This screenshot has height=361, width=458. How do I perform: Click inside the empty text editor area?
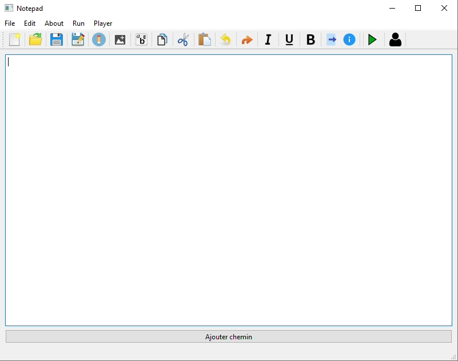(x=229, y=190)
